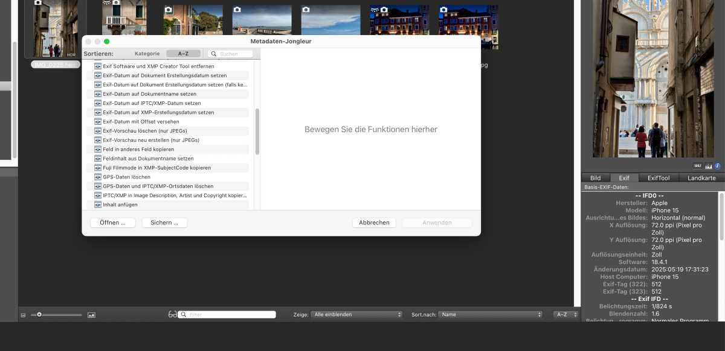Viewport: 725px width, 351px height.
Task: Click the Sichern ... button
Action: (164, 223)
